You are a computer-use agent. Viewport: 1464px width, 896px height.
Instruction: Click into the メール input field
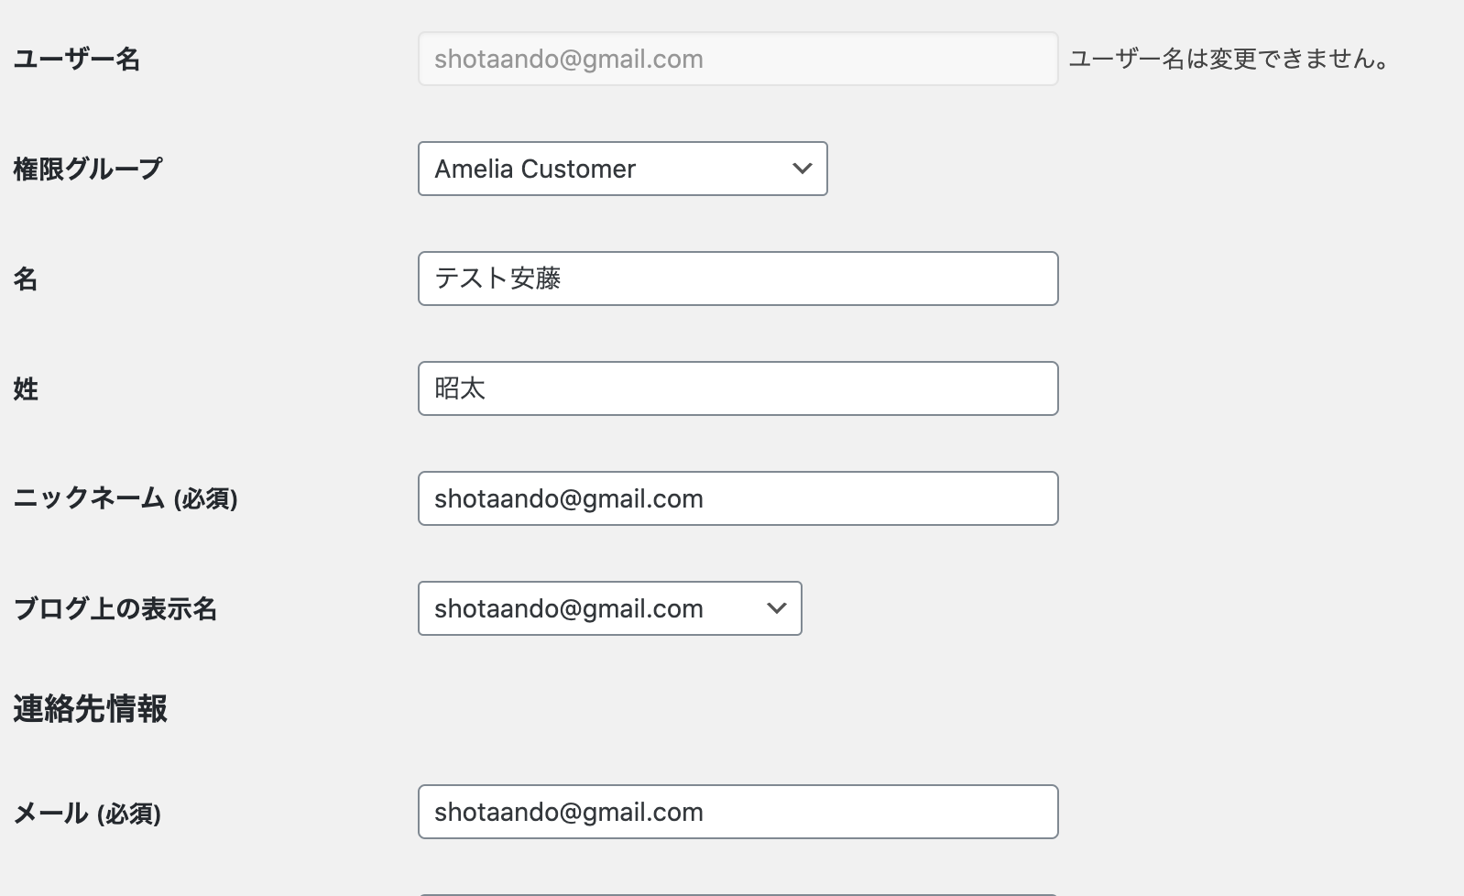(x=738, y=812)
